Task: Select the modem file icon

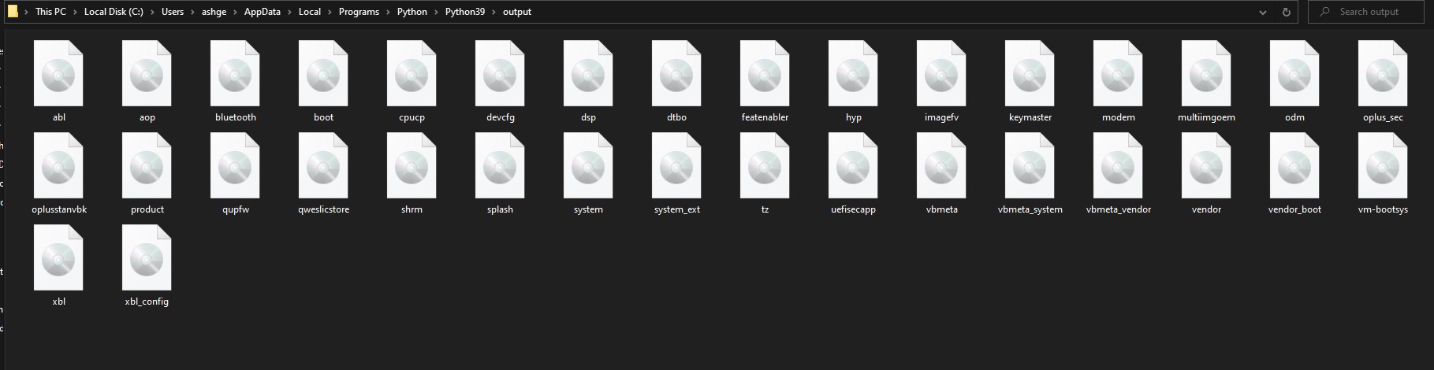Action: click(1118, 74)
